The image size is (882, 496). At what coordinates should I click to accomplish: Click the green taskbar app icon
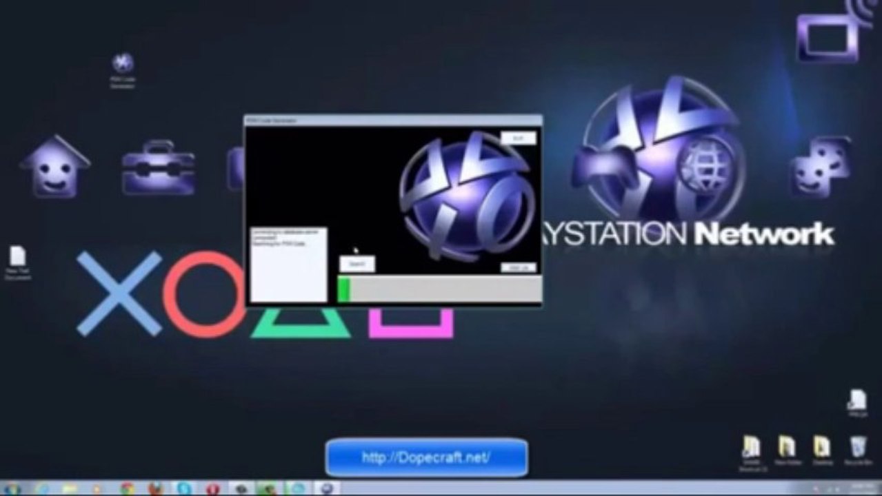point(269,488)
